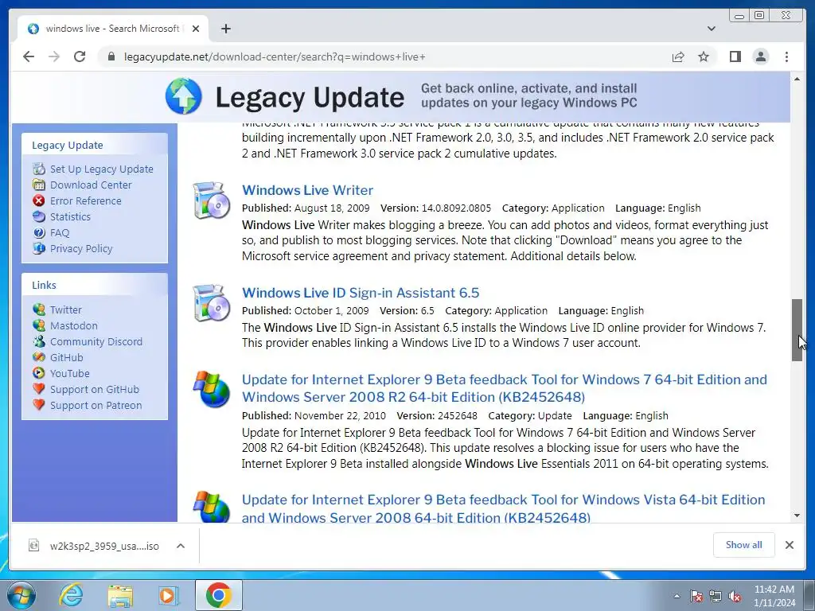Open the w2k3sp2 iso downloaded file
Screen dimensions: 815x611
94,546
